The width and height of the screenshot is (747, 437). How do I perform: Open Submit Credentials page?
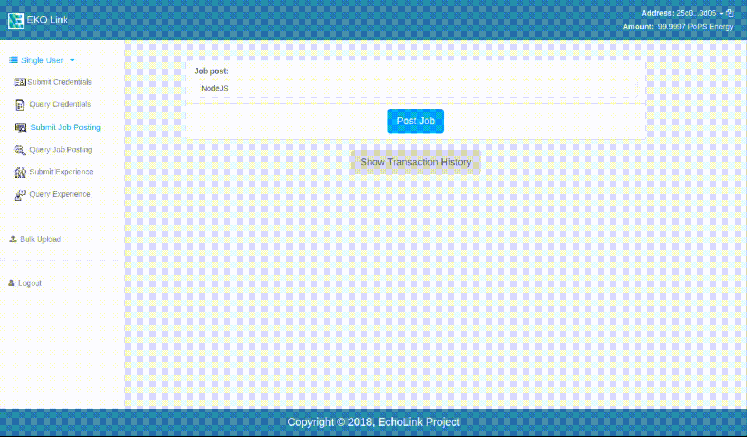[x=59, y=82]
